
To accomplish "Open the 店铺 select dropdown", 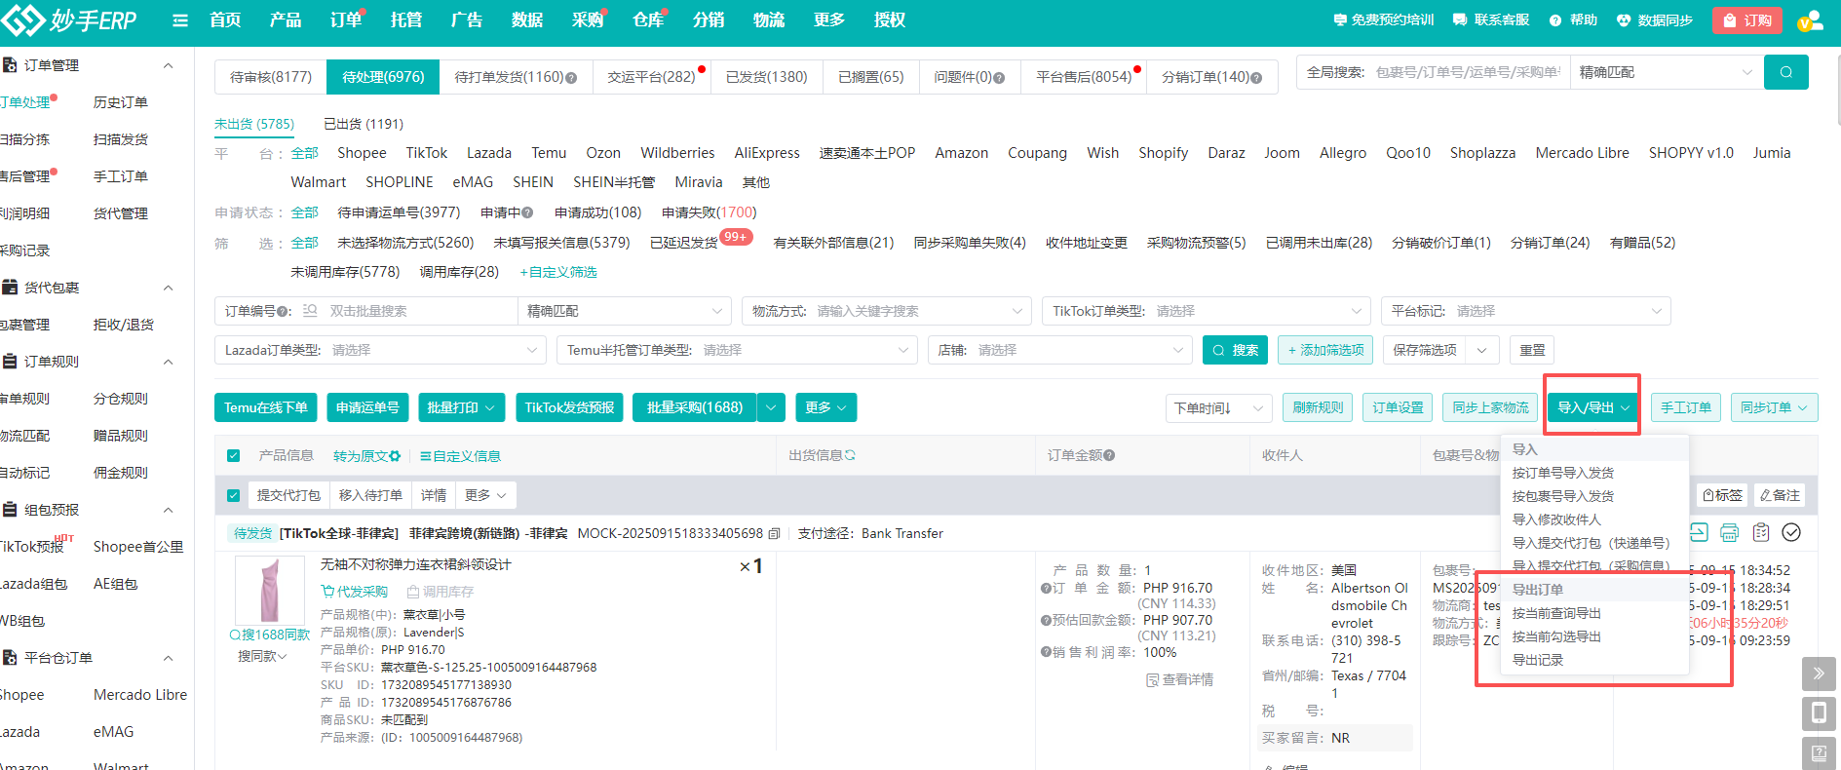I will tap(1060, 350).
